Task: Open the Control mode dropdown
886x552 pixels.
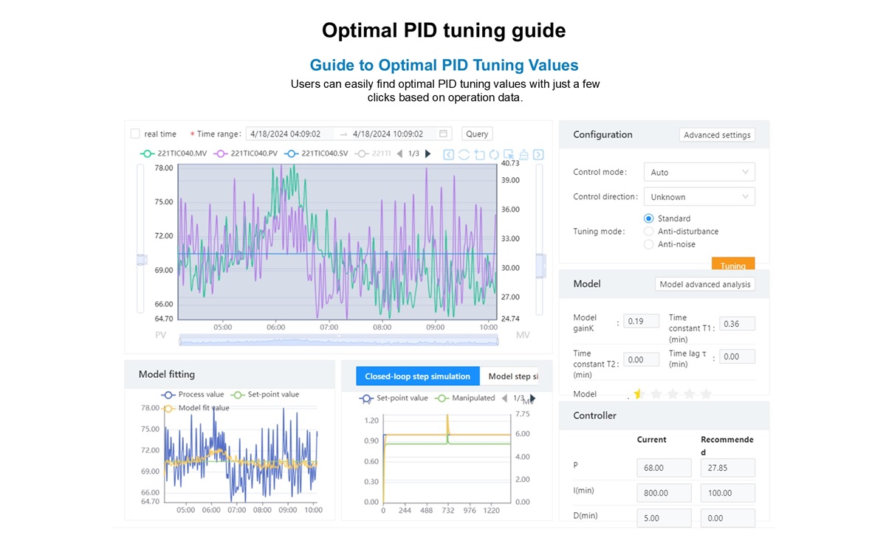Action: click(698, 173)
